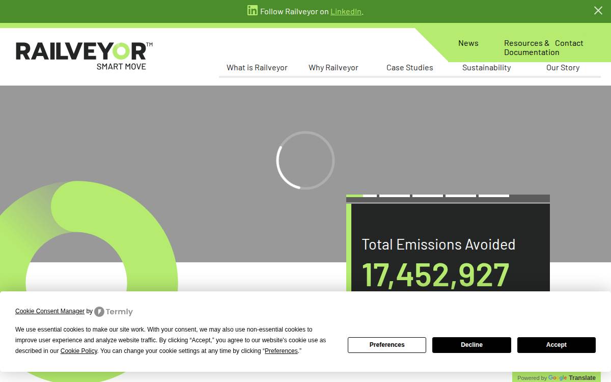This screenshot has width=611, height=382.
Task: Click the Google Translate badge
Action: 557,377
